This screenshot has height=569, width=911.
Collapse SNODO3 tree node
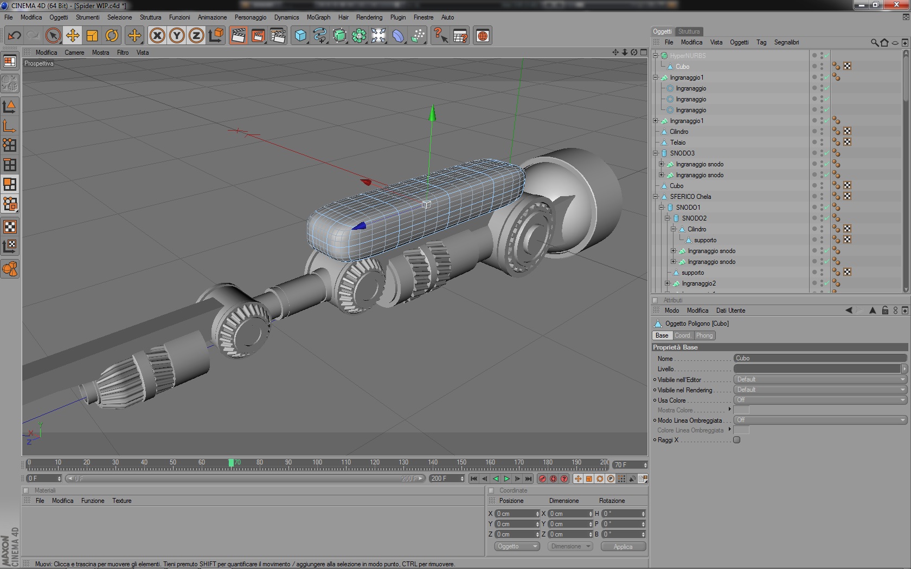click(x=655, y=153)
